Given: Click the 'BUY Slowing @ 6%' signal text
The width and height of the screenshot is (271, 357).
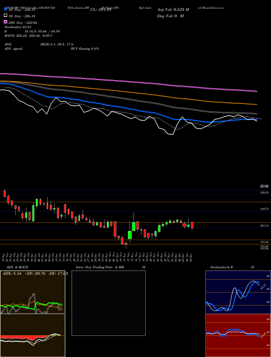Looking at the screenshot, I should [x=85, y=49].
